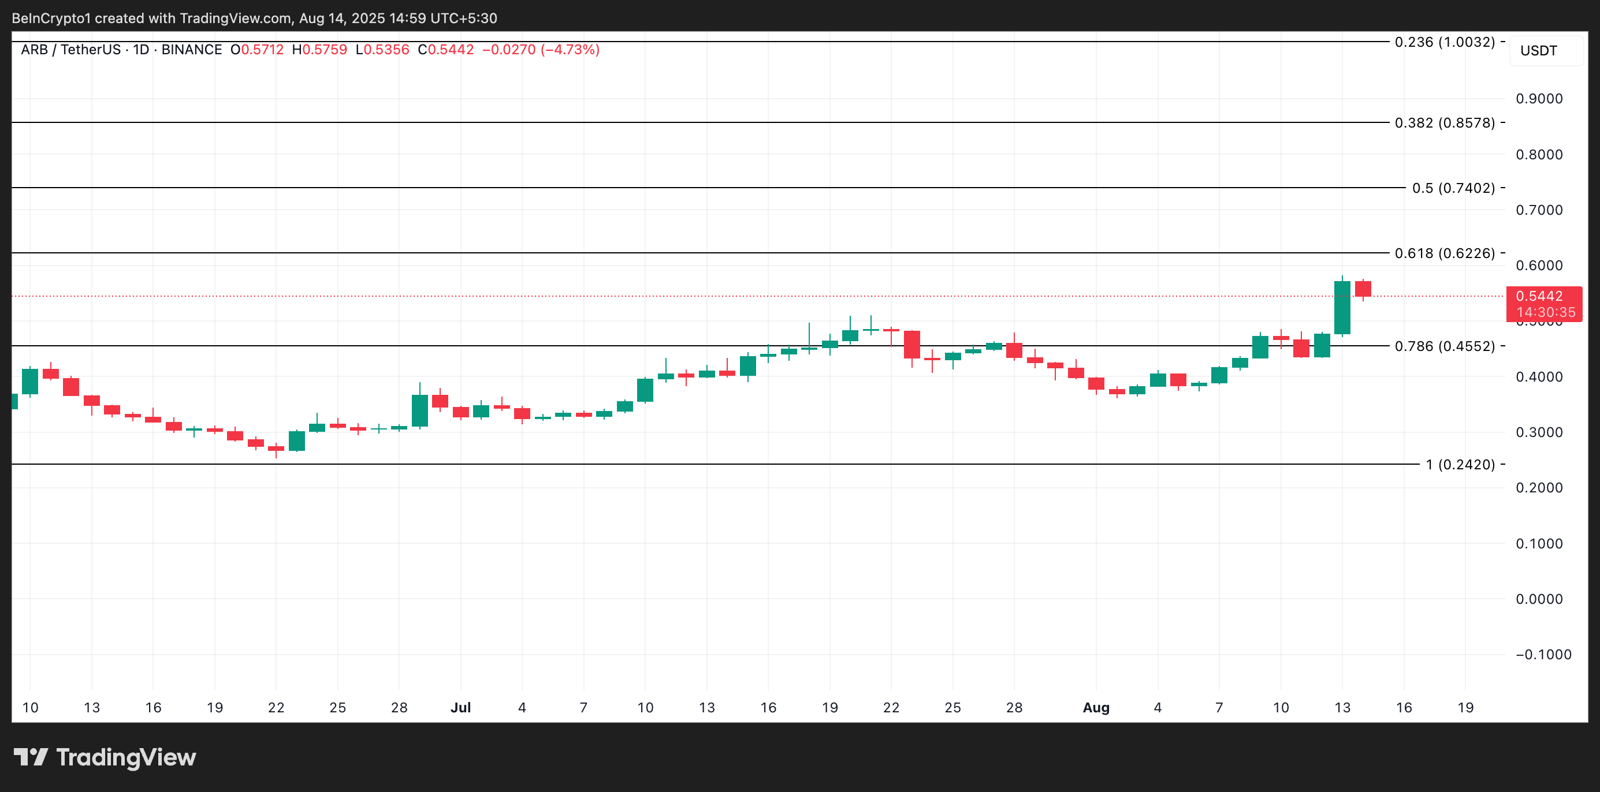Image resolution: width=1600 pixels, height=792 pixels.
Task: Click the TradingView wordmark text
Action: [x=126, y=757]
